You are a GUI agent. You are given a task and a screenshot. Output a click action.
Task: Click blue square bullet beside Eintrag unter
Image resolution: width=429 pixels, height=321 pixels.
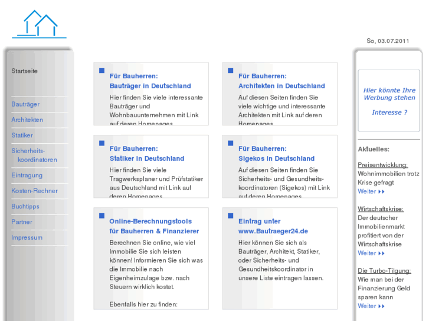(231, 216)
